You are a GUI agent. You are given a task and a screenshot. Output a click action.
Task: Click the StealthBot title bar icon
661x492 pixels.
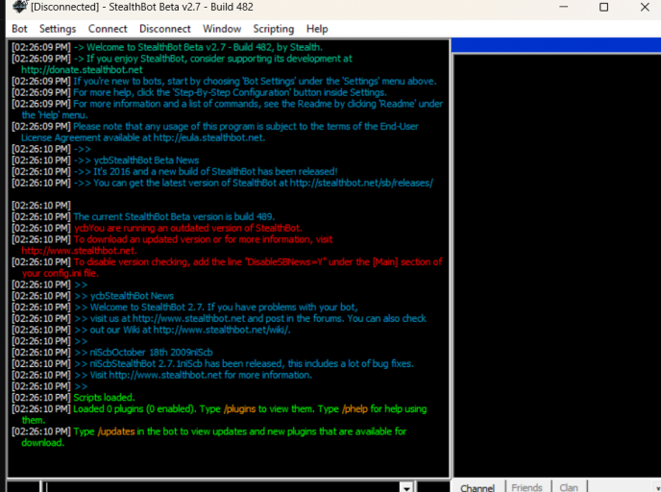click(x=19, y=7)
